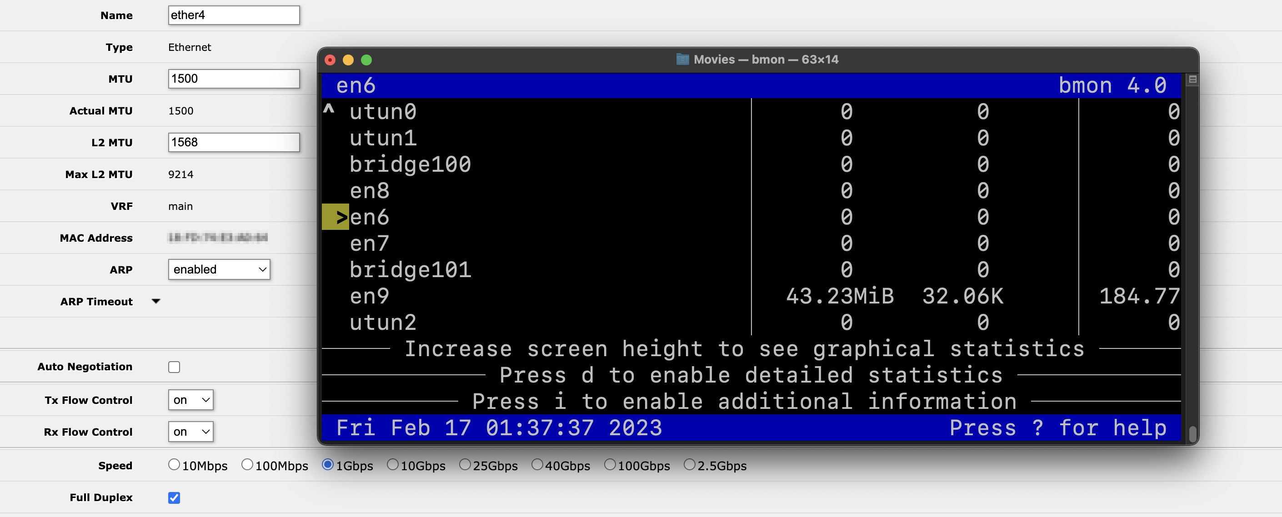The image size is (1282, 517).
Task: Click the blurred MAC Address value
Action: coord(218,238)
